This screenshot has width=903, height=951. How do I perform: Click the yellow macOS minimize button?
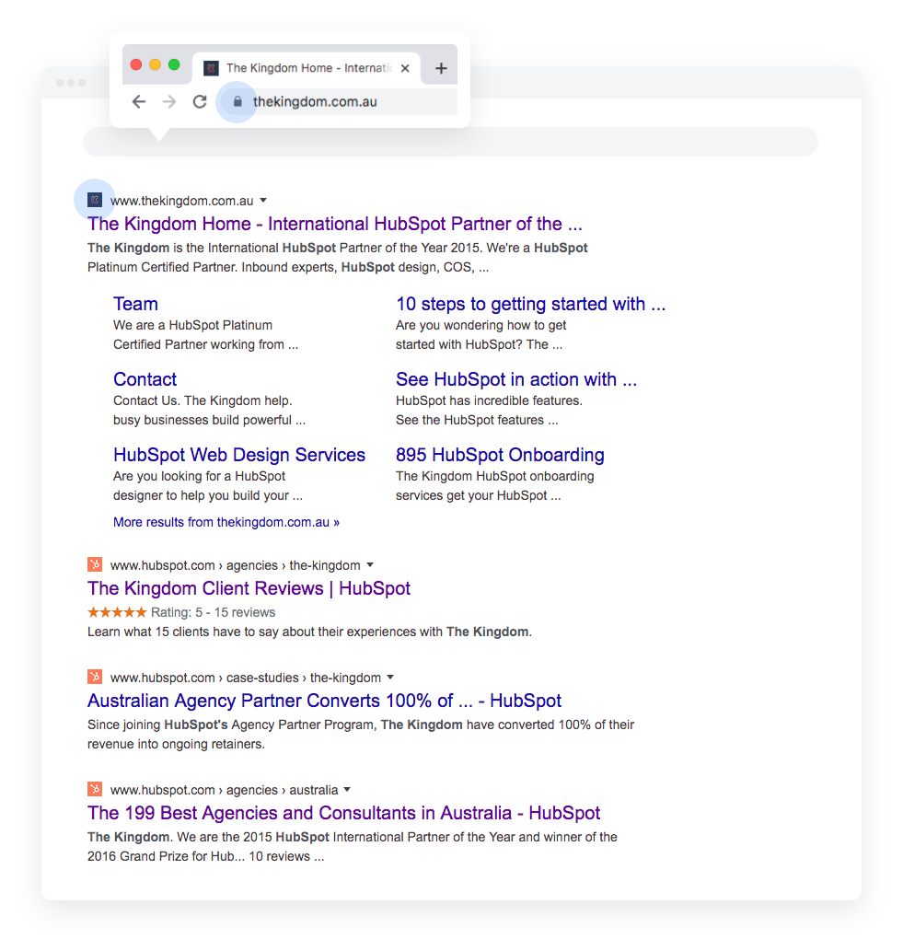point(156,64)
